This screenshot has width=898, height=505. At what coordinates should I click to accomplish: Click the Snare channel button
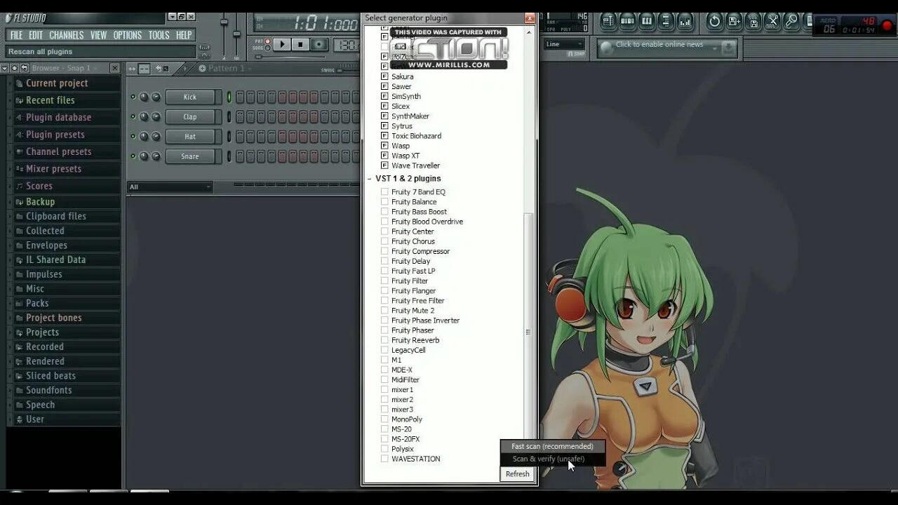(190, 156)
